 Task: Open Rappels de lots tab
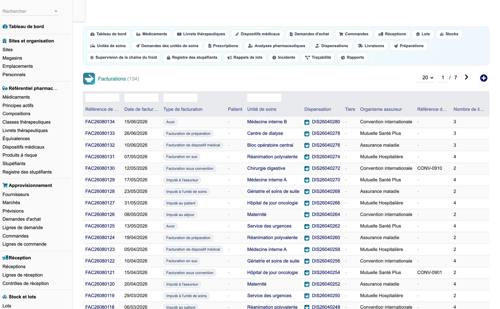click(x=245, y=57)
